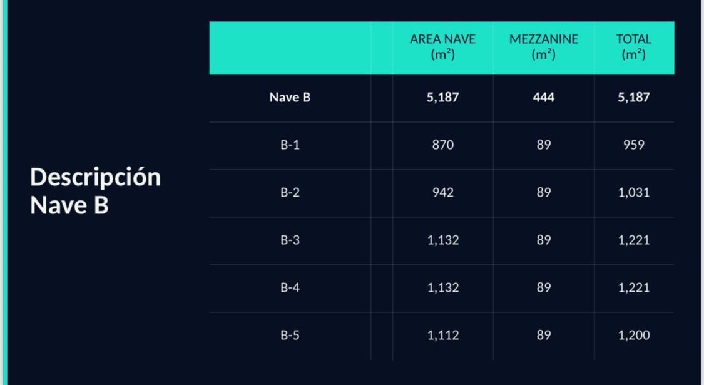Click the TOTAL (m²) column header
The height and width of the screenshot is (385, 704).
633,47
